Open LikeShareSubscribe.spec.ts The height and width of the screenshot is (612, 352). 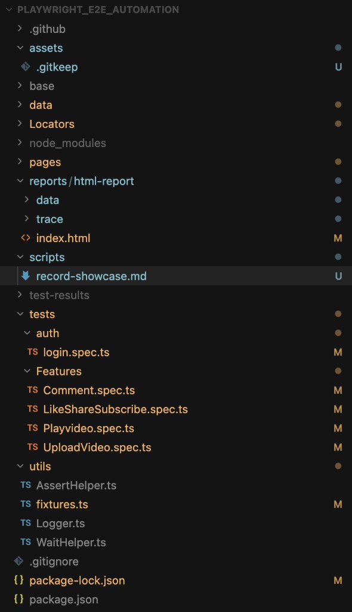[115, 409]
